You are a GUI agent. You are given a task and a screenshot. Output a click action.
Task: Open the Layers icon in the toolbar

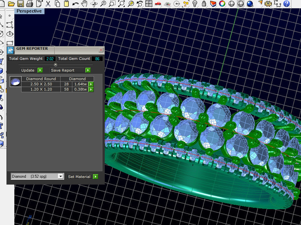[213, 4]
